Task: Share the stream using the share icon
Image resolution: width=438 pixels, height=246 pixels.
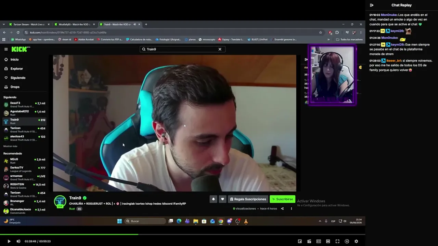Action: pyautogui.click(x=282, y=208)
